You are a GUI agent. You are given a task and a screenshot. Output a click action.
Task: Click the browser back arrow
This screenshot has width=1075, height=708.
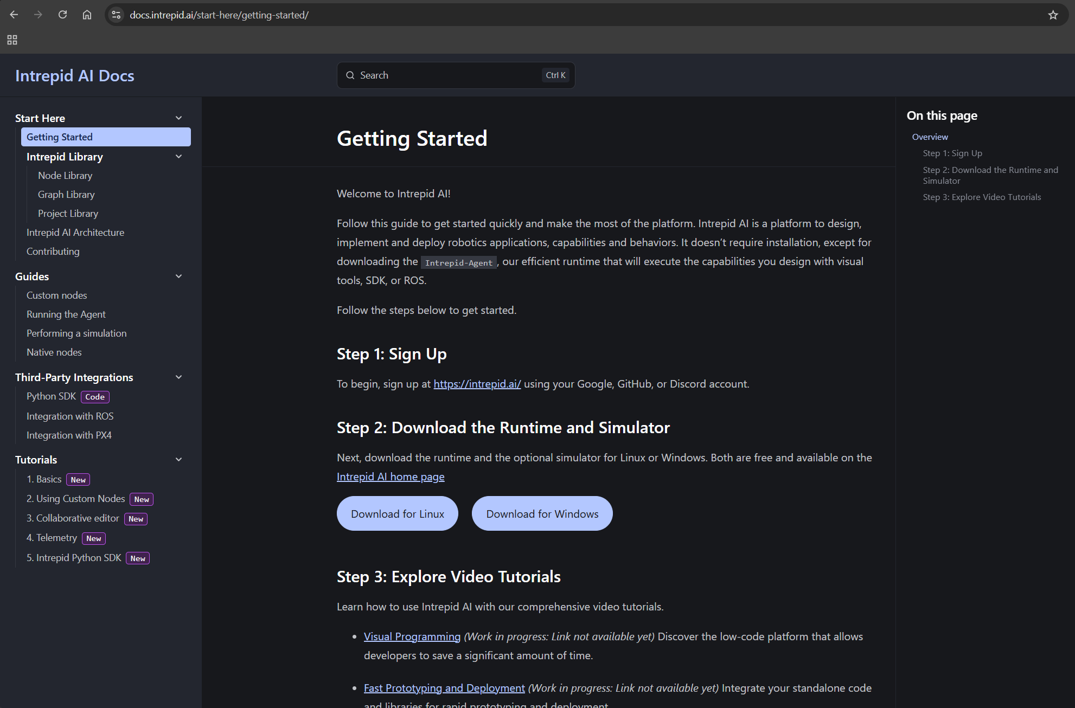point(14,15)
